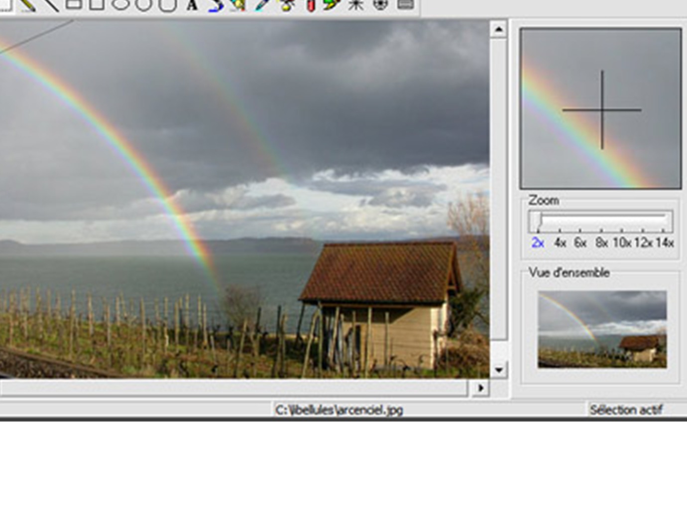Click the cyan eyedropper tool icon
The width and height of the screenshot is (687, 514).
pos(262,5)
